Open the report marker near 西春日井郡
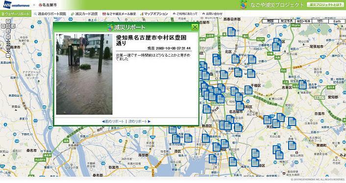This screenshot has height=183, width=346. [x=231, y=32]
